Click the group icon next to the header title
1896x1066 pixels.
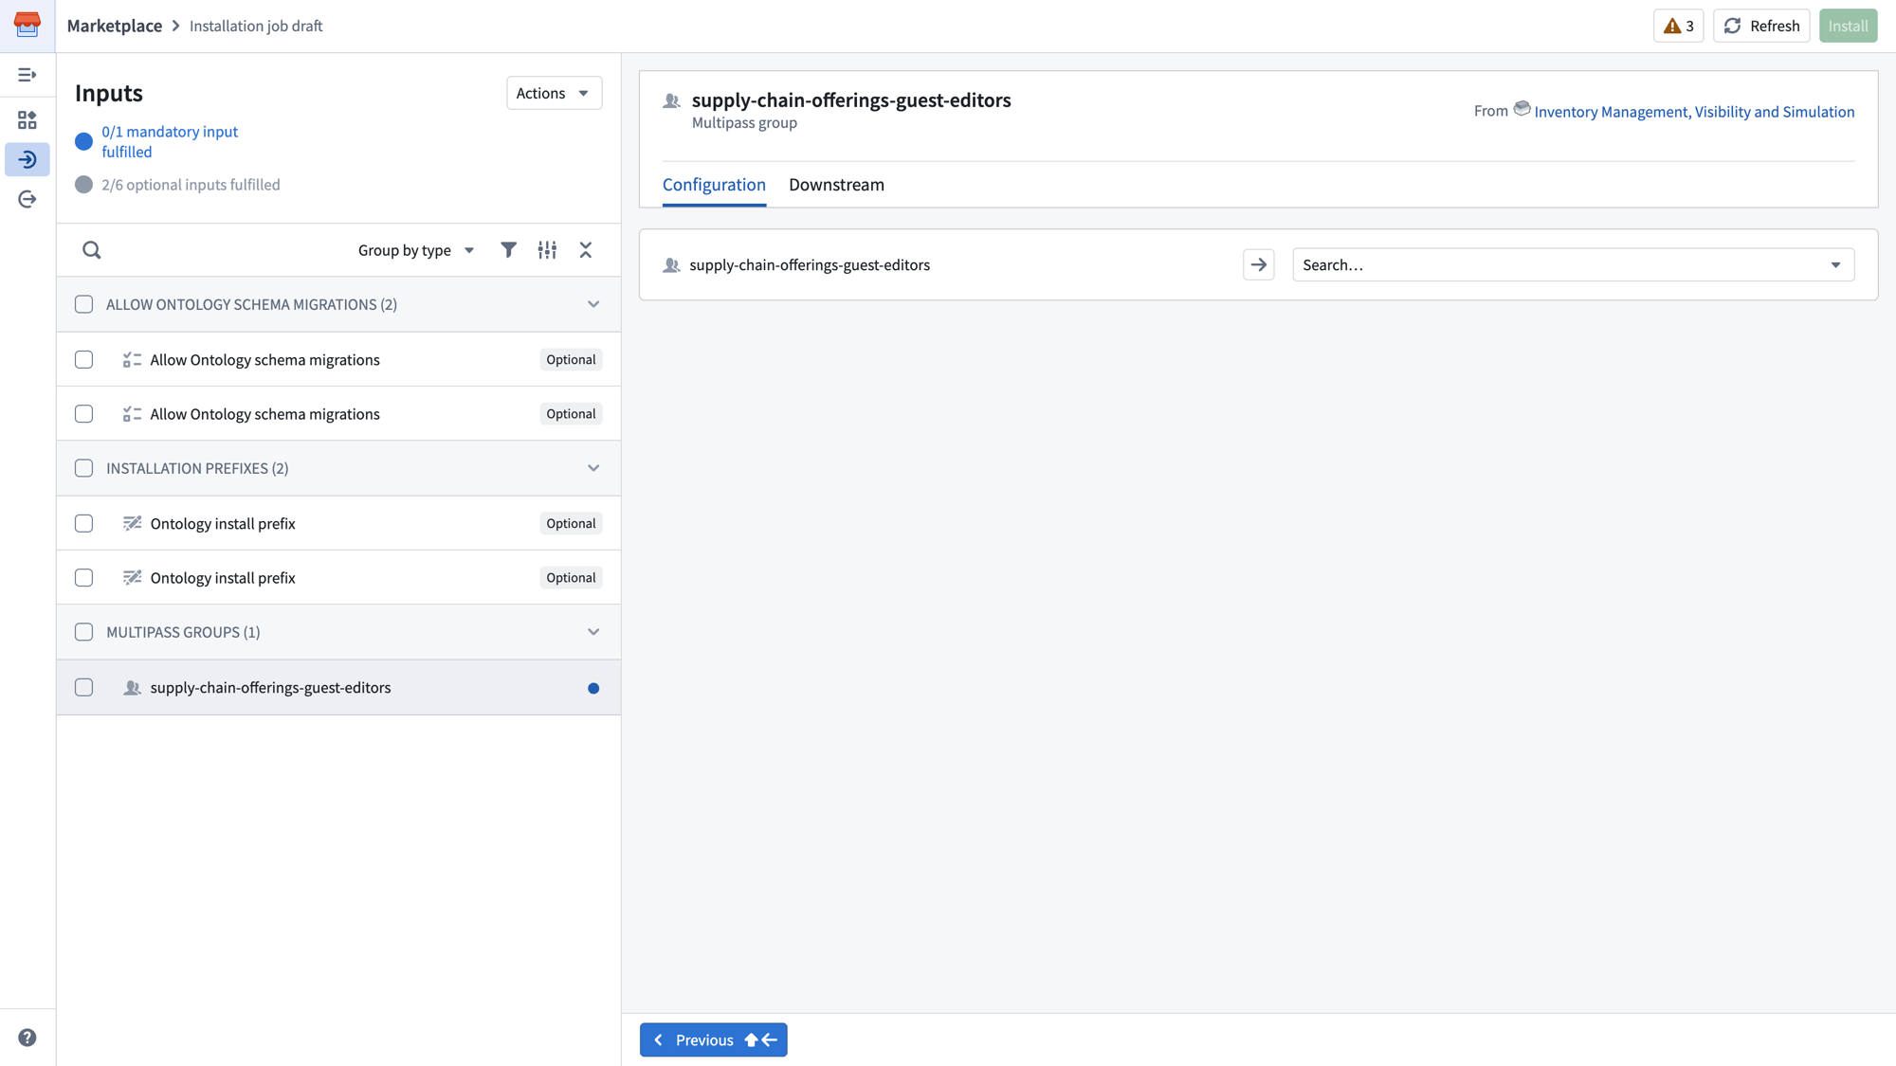(x=672, y=100)
